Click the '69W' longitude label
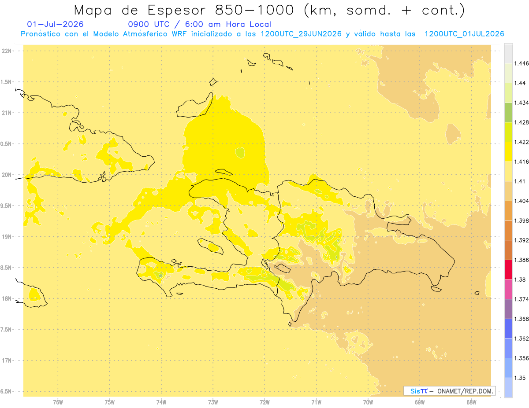The width and height of the screenshot is (529, 408). pos(420,402)
